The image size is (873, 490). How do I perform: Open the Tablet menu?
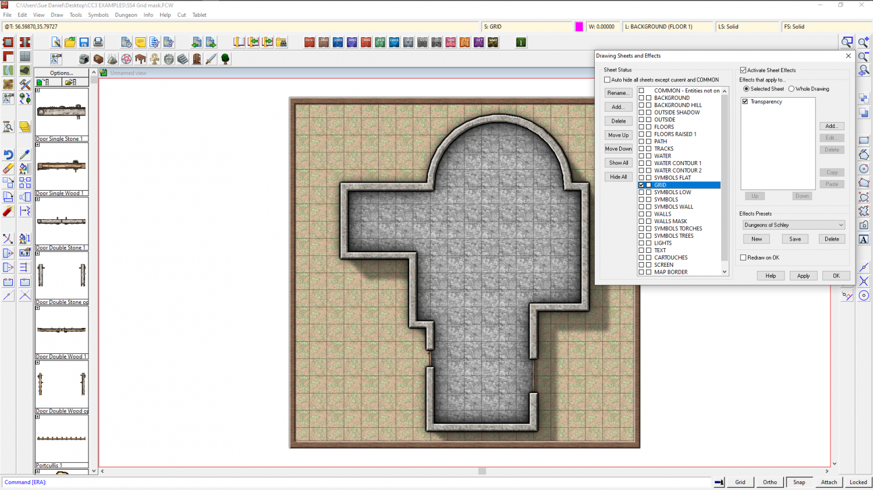point(200,15)
